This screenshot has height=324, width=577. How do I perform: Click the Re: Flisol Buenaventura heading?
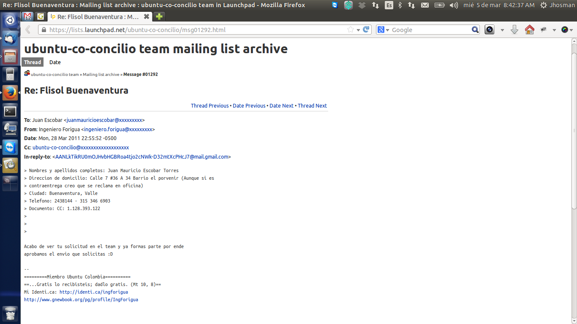pyautogui.click(x=76, y=90)
